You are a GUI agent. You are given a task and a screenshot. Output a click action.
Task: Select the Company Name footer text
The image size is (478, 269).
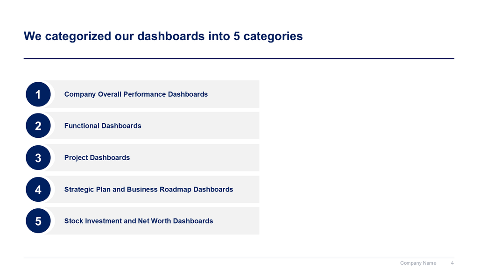pyautogui.click(x=418, y=263)
